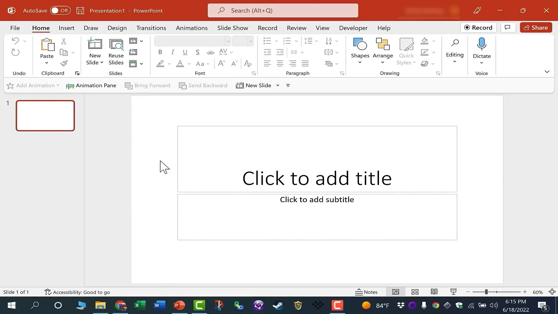
Task: Apply text shadow formatting
Action: click(198, 52)
